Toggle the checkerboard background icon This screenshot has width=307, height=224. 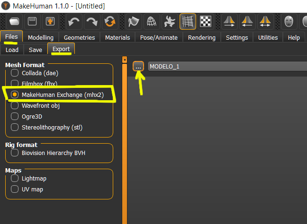(x=206, y=21)
